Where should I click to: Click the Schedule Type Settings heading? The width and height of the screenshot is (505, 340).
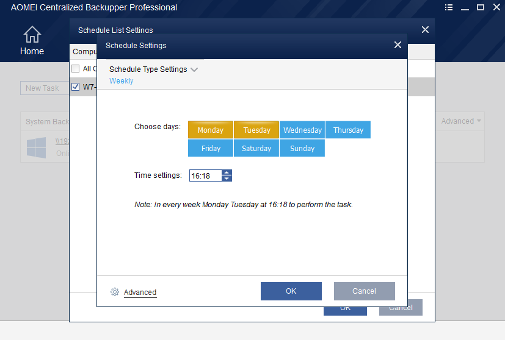pyautogui.click(x=148, y=69)
